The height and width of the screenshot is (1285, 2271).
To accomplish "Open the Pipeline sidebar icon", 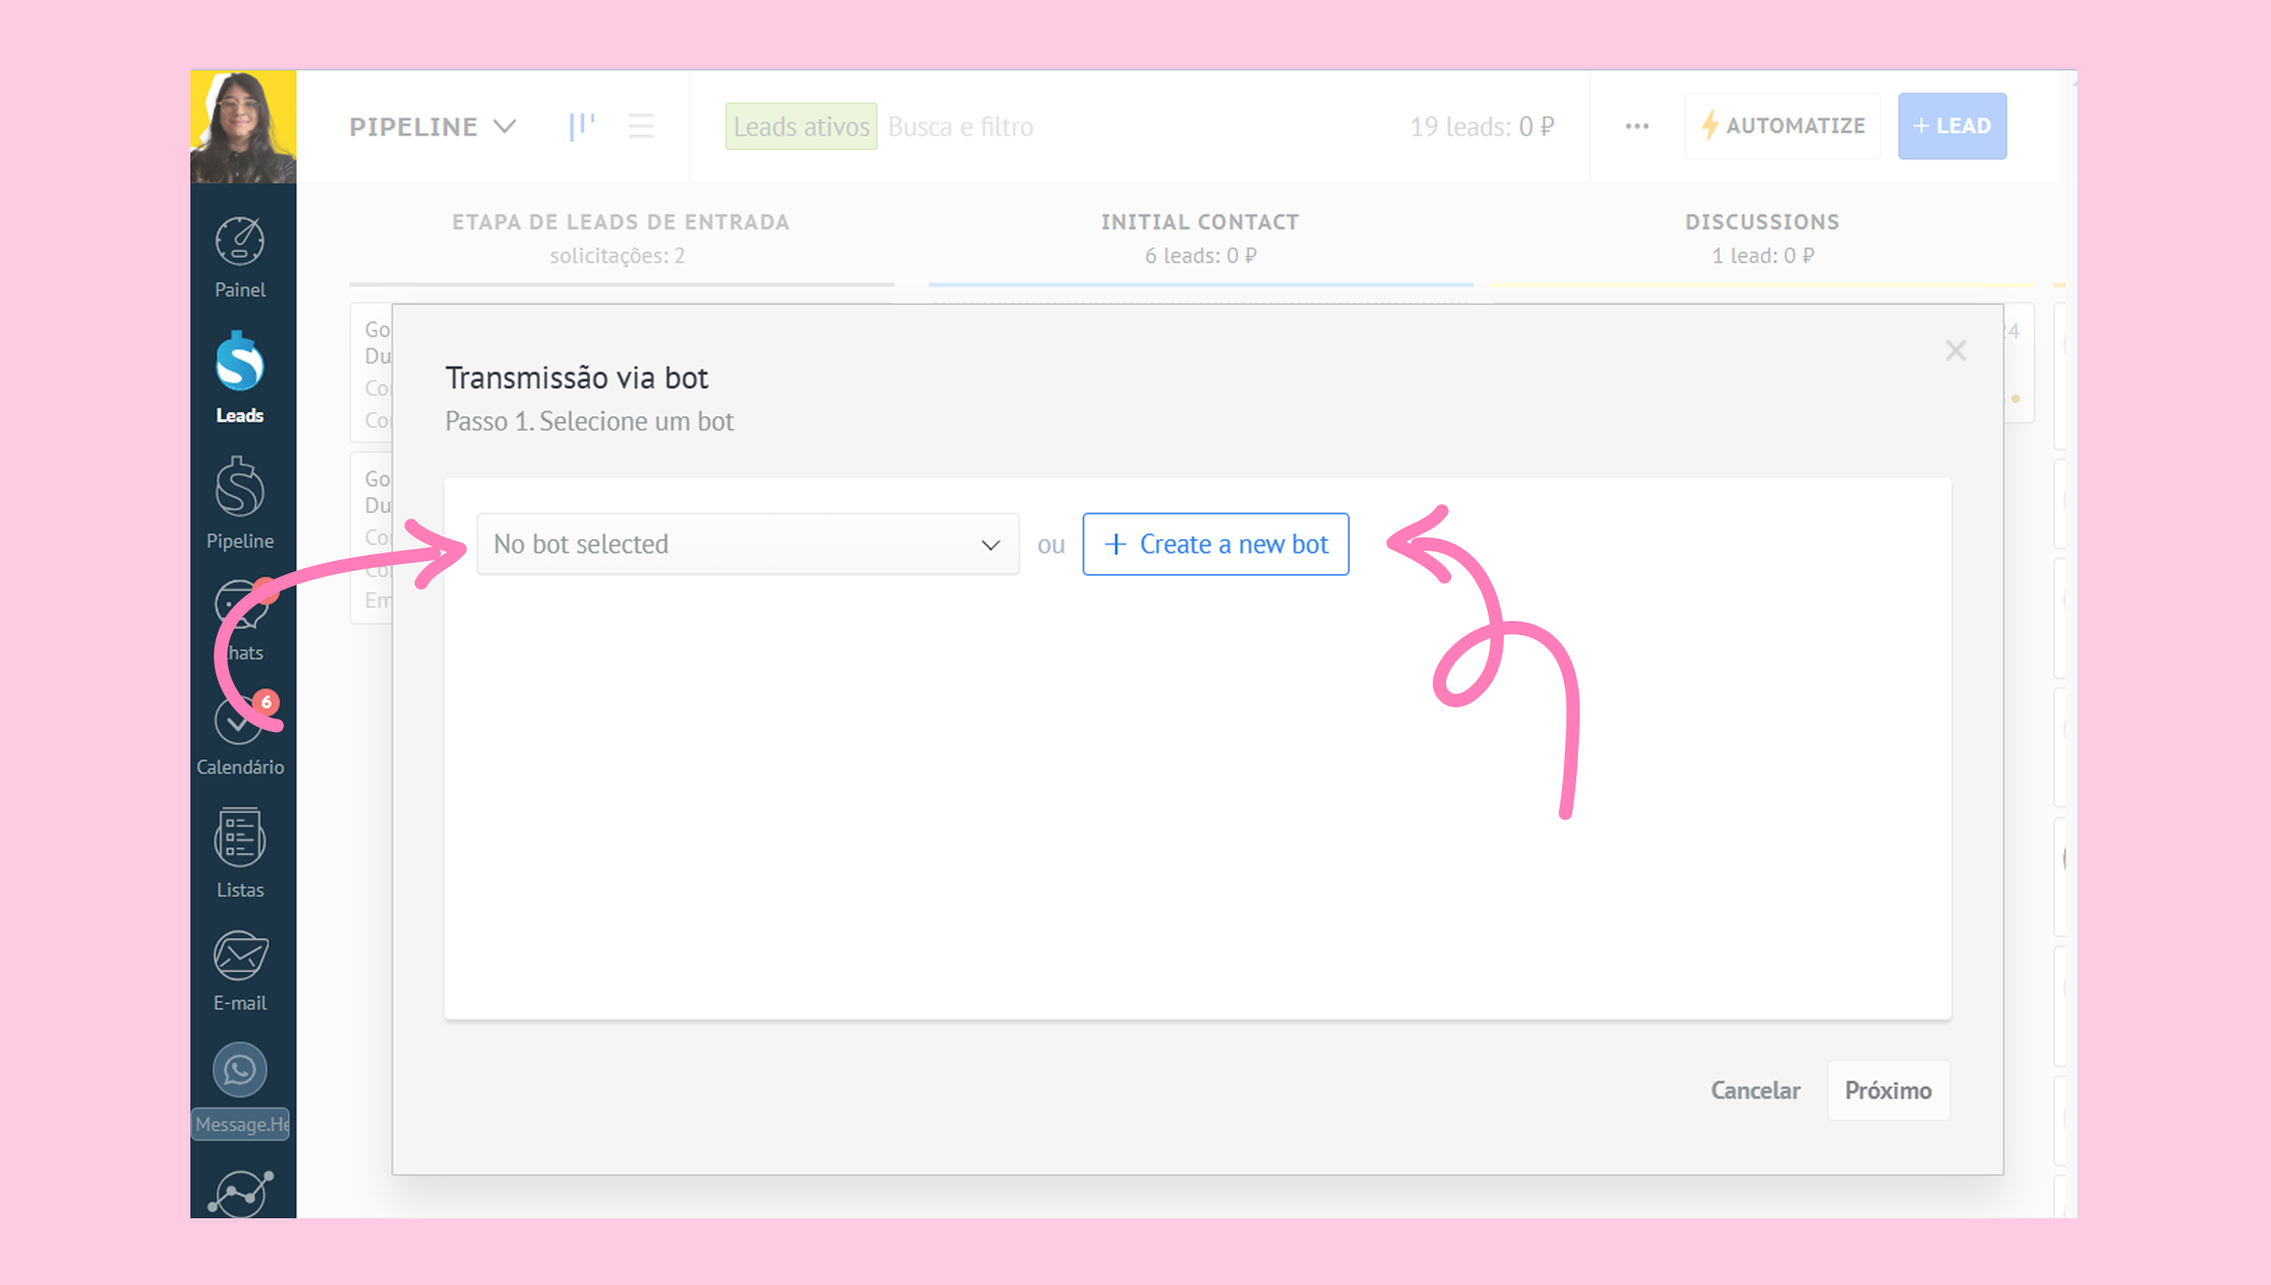I will click(x=240, y=487).
